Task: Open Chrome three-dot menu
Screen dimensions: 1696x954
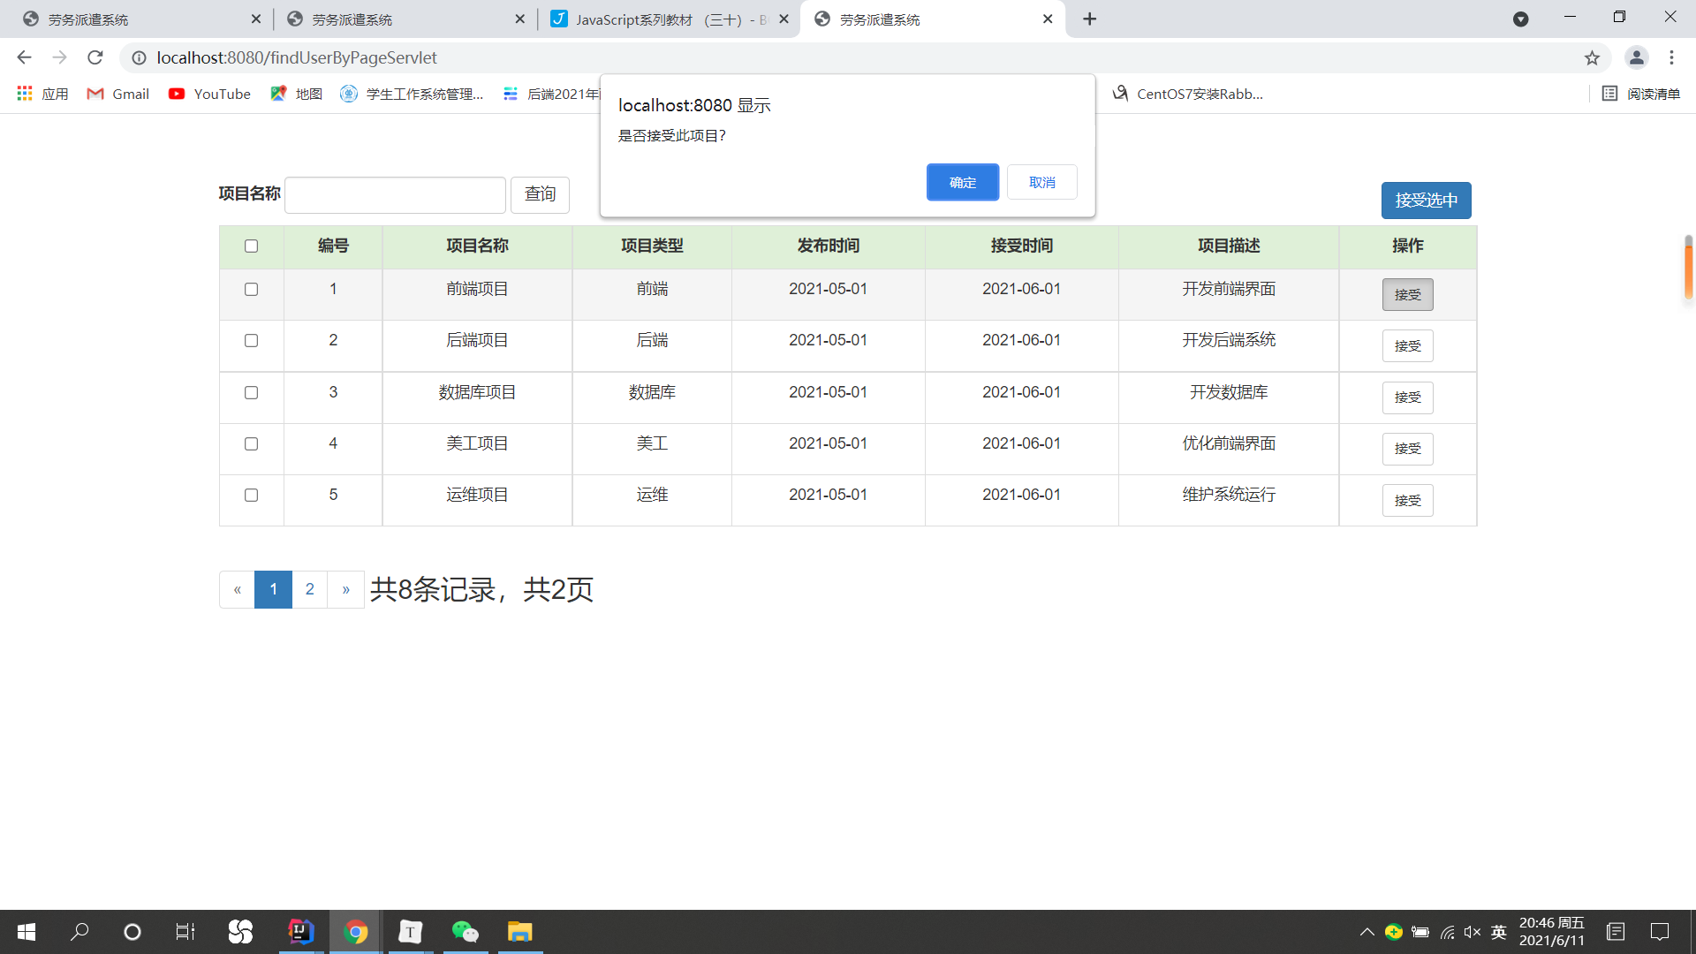Action: 1671,57
